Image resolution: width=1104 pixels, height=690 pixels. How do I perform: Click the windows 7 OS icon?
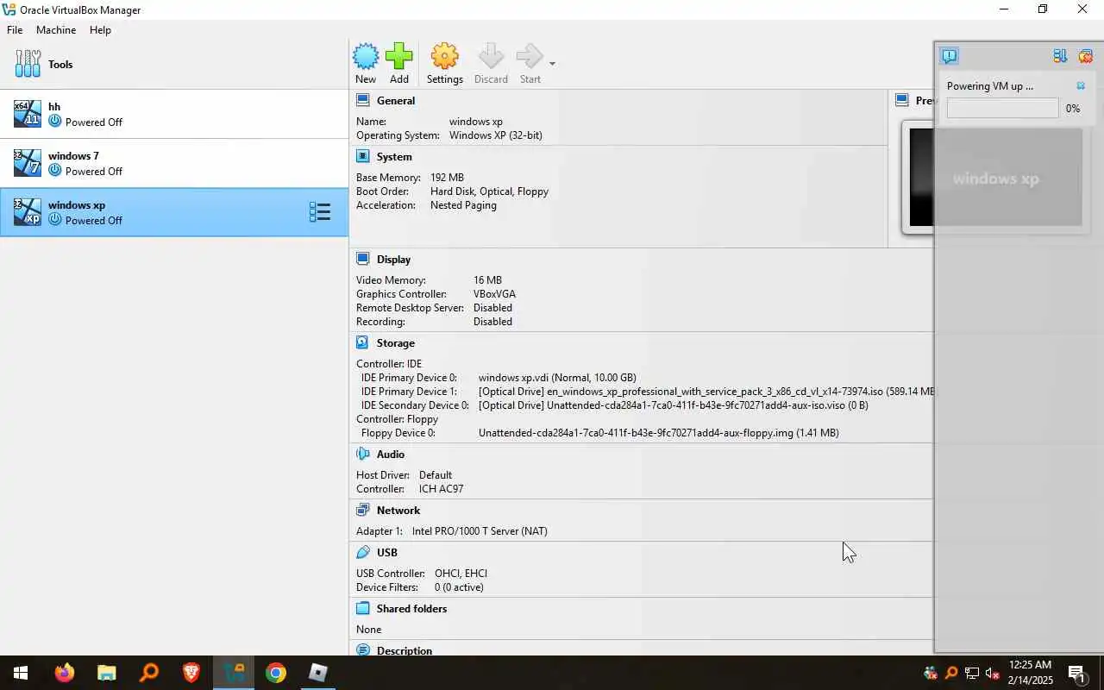[28, 163]
